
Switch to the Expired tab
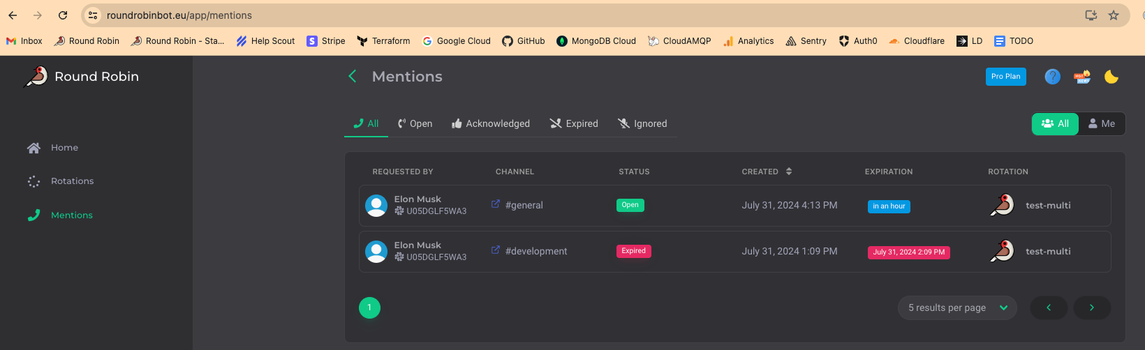point(574,123)
